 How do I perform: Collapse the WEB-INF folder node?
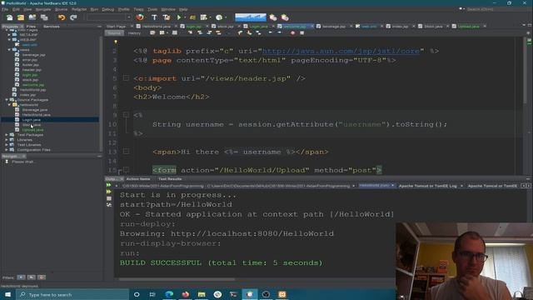(x=9, y=40)
